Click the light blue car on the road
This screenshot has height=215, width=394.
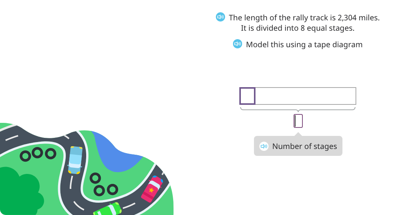coord(75,160)
